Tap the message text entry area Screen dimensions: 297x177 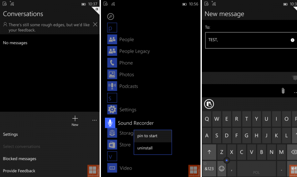click(x=250, y=78)
